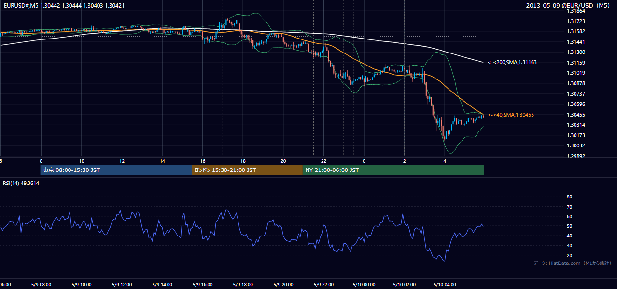Click the RSI(14) 49.3614 indicator label
This screenshot has height=289, width=617.
[21, 184]
